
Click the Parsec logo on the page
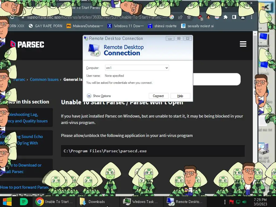[x=27, y=44]
